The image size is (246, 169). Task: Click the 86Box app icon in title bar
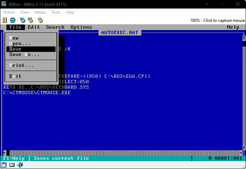[4, 4]
